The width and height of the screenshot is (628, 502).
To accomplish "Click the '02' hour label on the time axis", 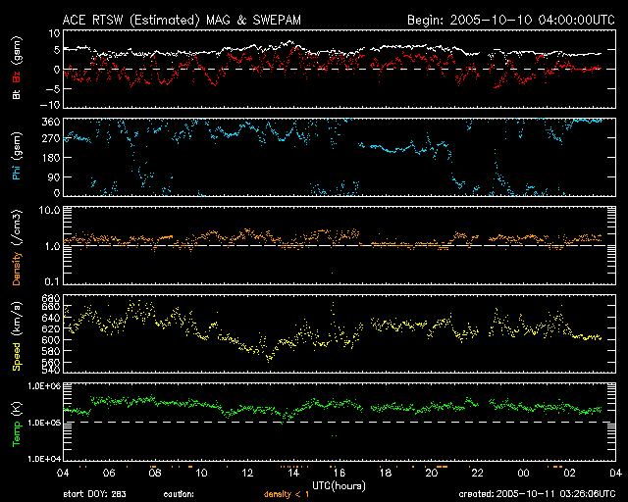I will coord(570,474).
